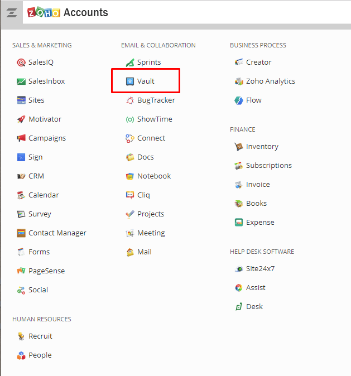Open the Subscriptions link
Image resolution: width=351 pixels, height=376 pixels.
click(269, 166)
